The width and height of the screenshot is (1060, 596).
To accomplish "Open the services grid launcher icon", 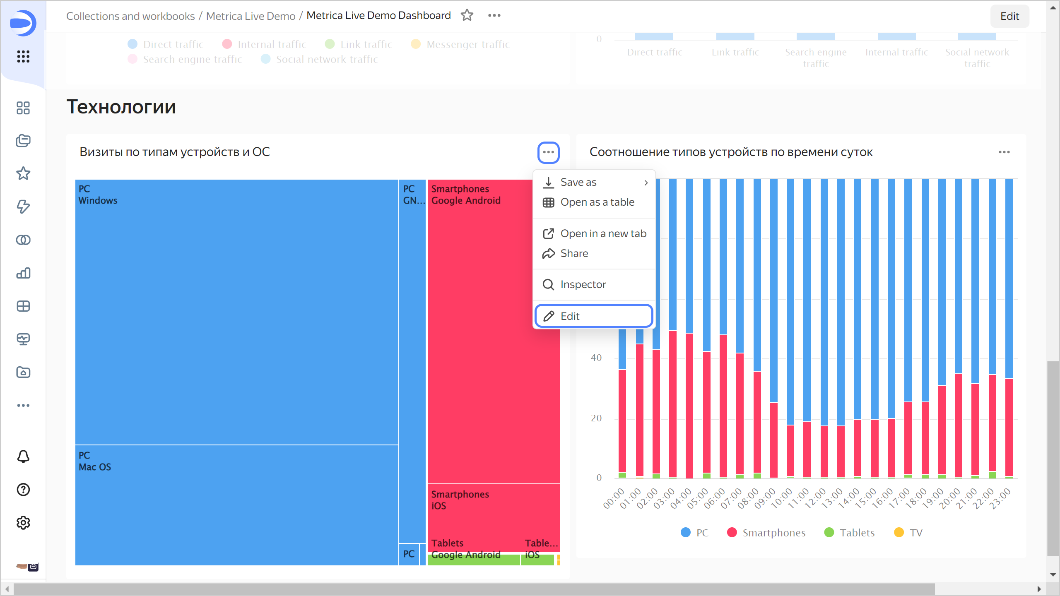I will pyautogui.click(x=23, y=56).
